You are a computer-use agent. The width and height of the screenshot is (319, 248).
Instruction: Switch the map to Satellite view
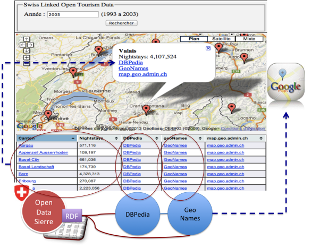click(221, 39)
